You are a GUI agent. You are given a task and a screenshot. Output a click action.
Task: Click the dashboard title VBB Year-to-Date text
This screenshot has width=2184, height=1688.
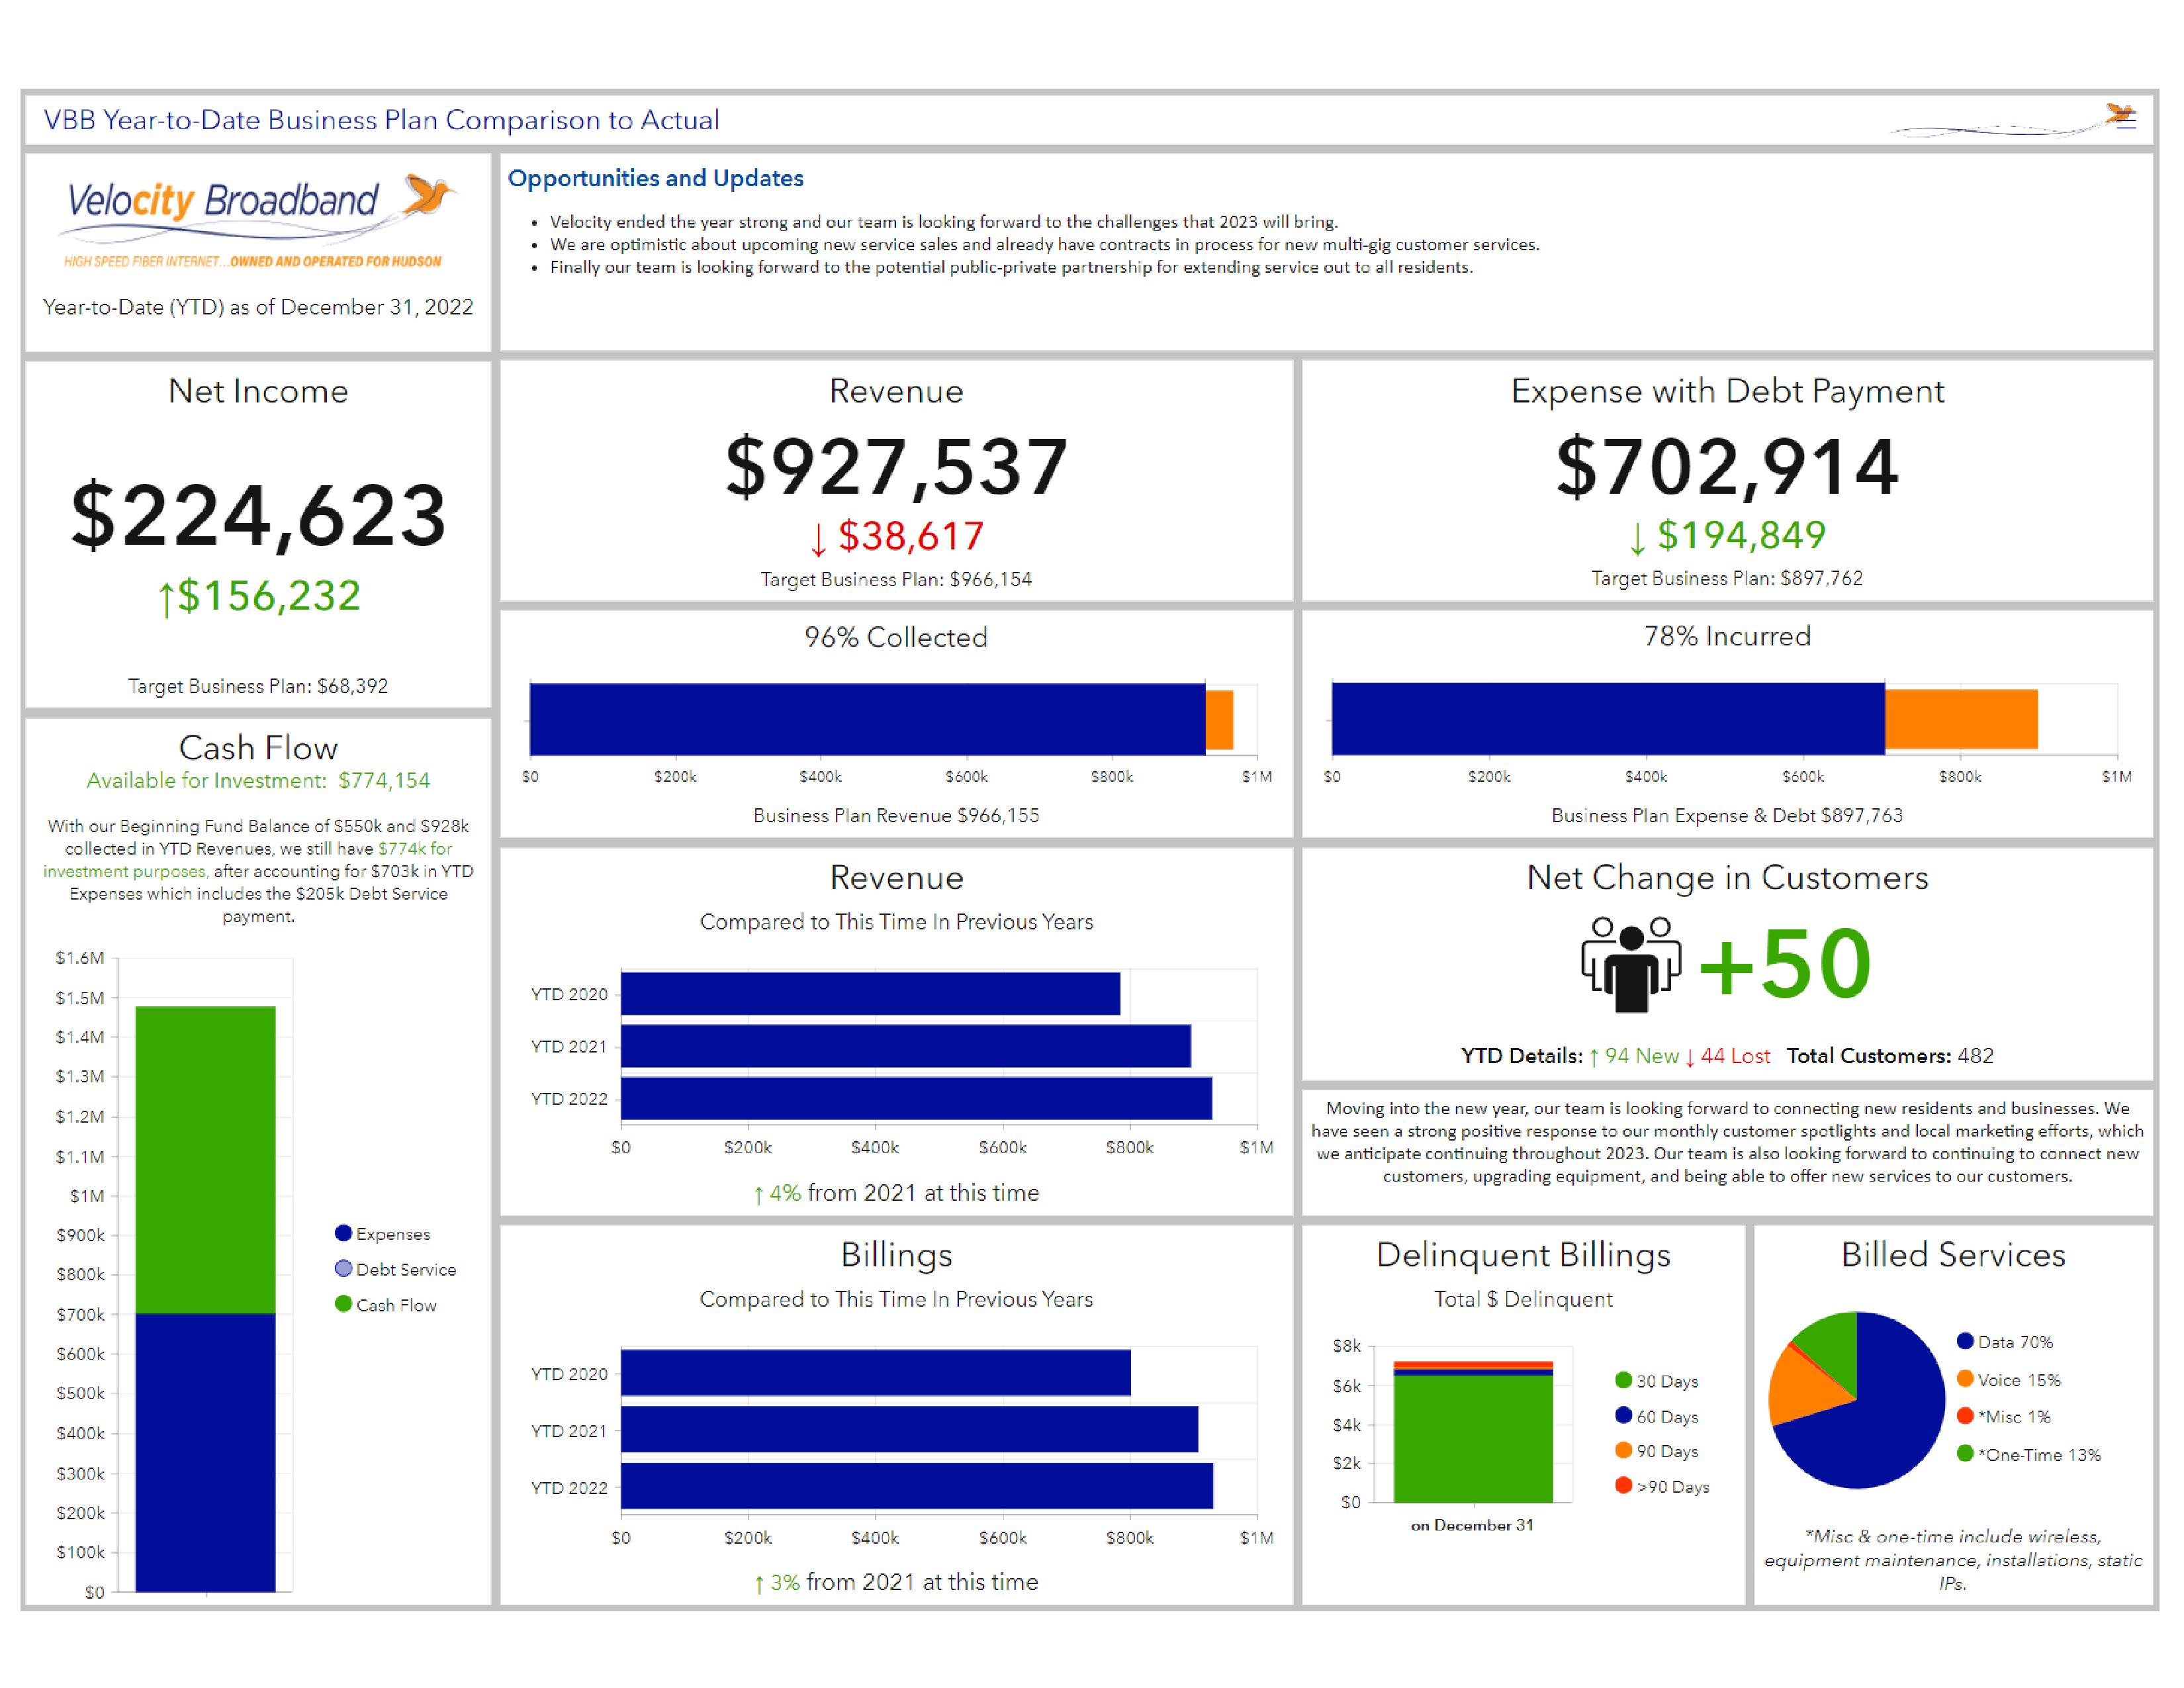[x=381, y=120]
